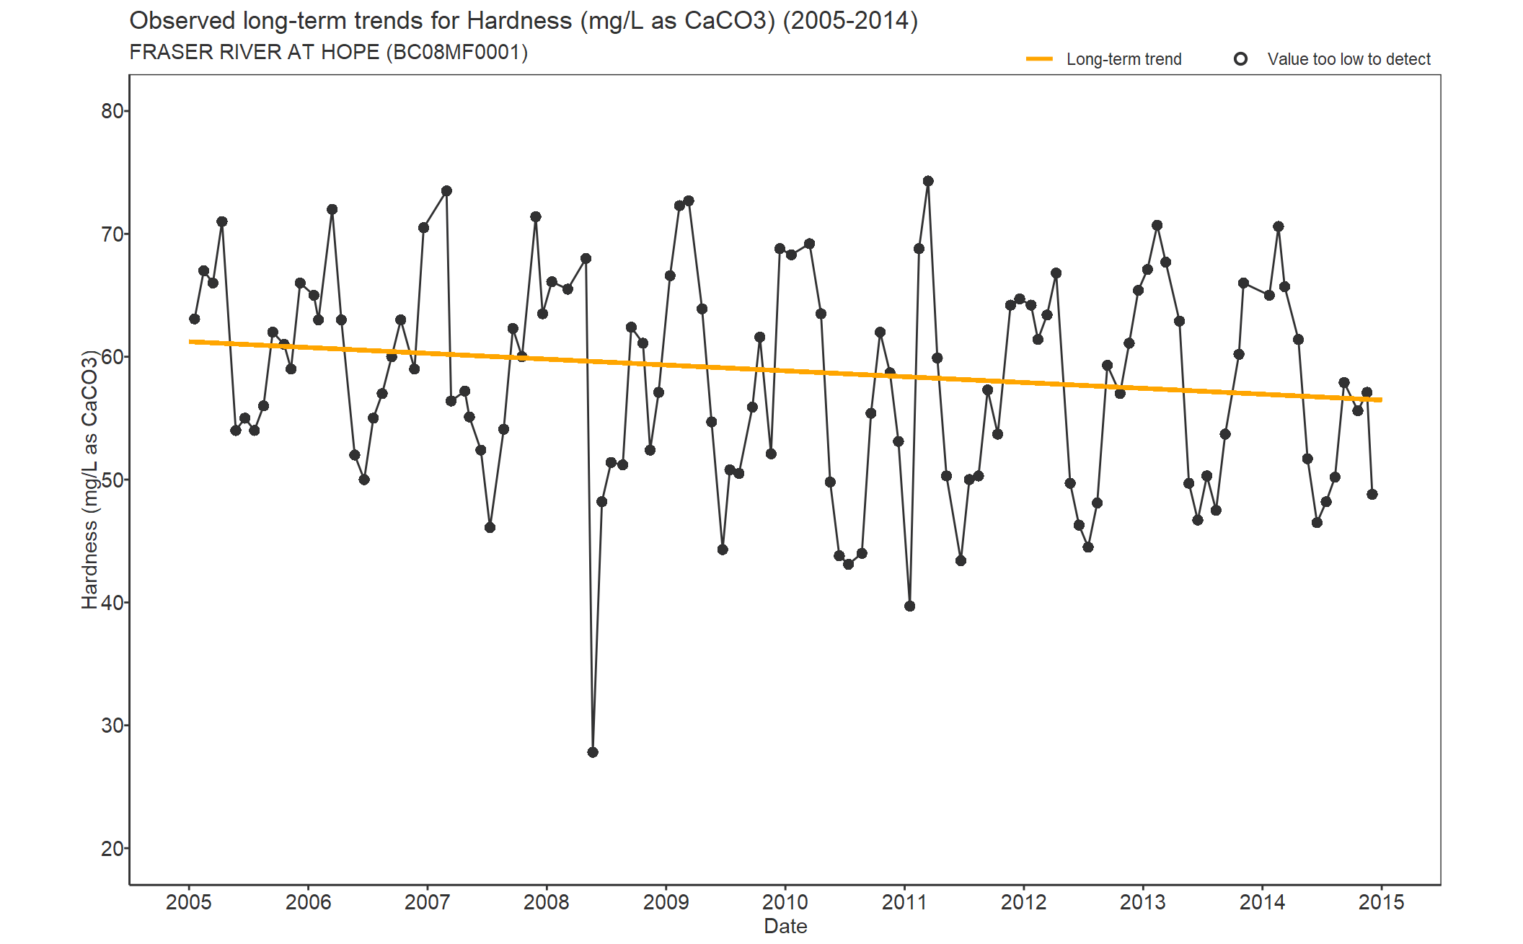Image resolution: width=1523 pixels, height=944 pixels.
Task: Click the peak data point in early 2007
Action: pos(446,191)
